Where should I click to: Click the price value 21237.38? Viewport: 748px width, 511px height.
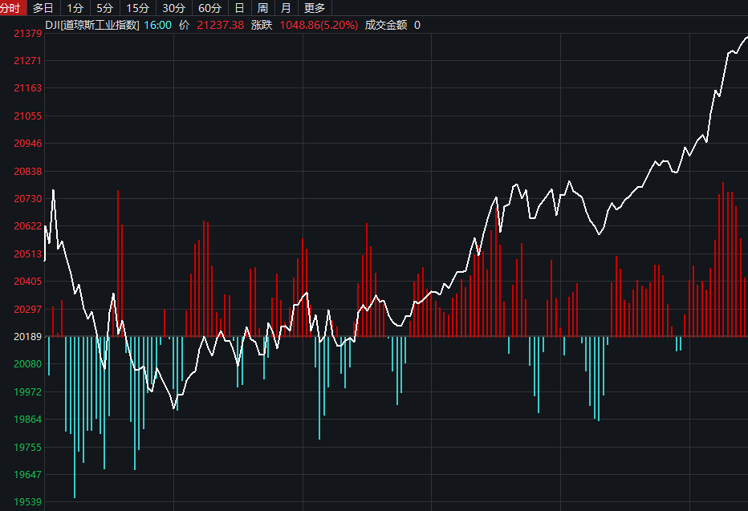coord(220,25)
